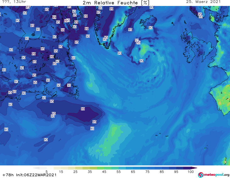
Task: Click the "???, 13Uhr" time label
Action: click(14, 2)
